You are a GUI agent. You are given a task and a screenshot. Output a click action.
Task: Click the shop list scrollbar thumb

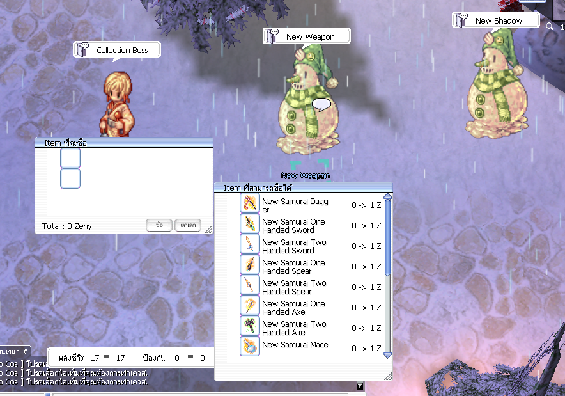click(387, 237)
